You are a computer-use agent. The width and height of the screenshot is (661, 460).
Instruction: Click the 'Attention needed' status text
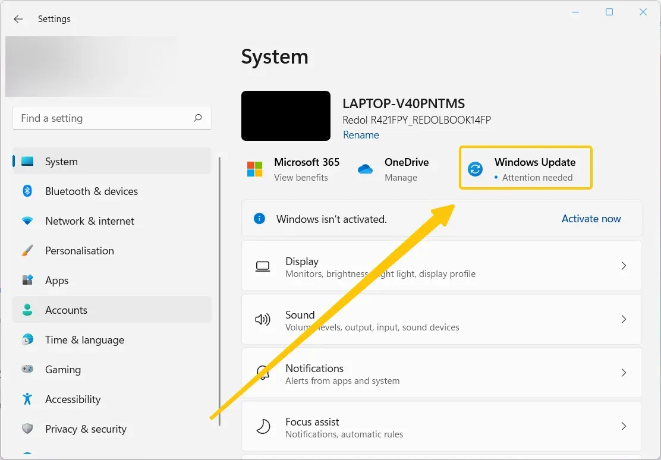click(x=537, y=178)
